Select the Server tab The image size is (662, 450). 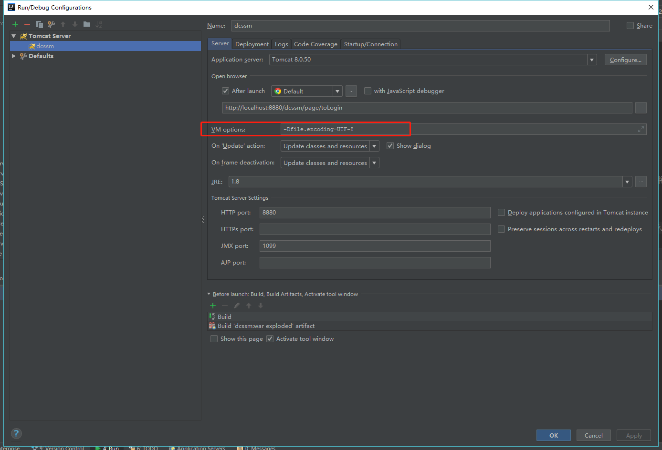tap(220, 43)
